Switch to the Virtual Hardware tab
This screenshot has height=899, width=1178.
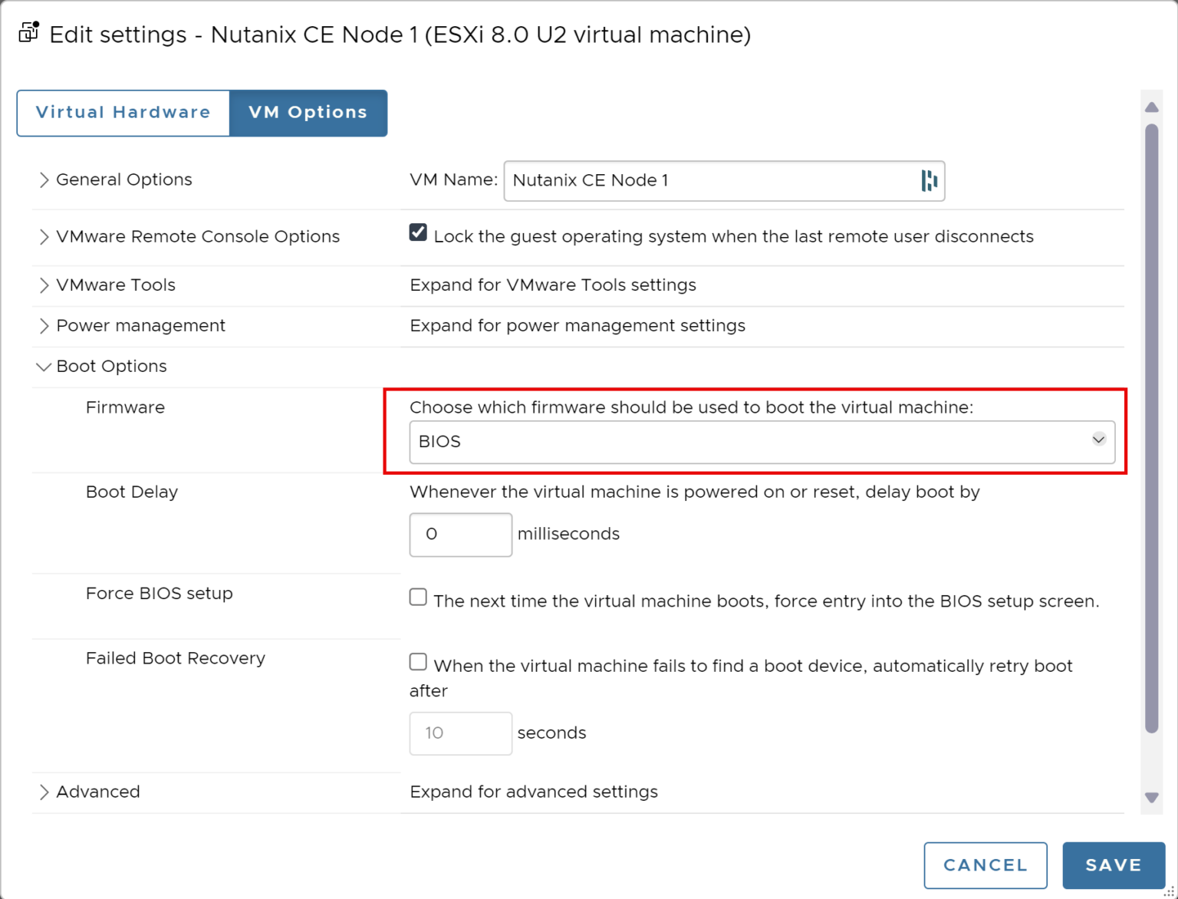123,113
